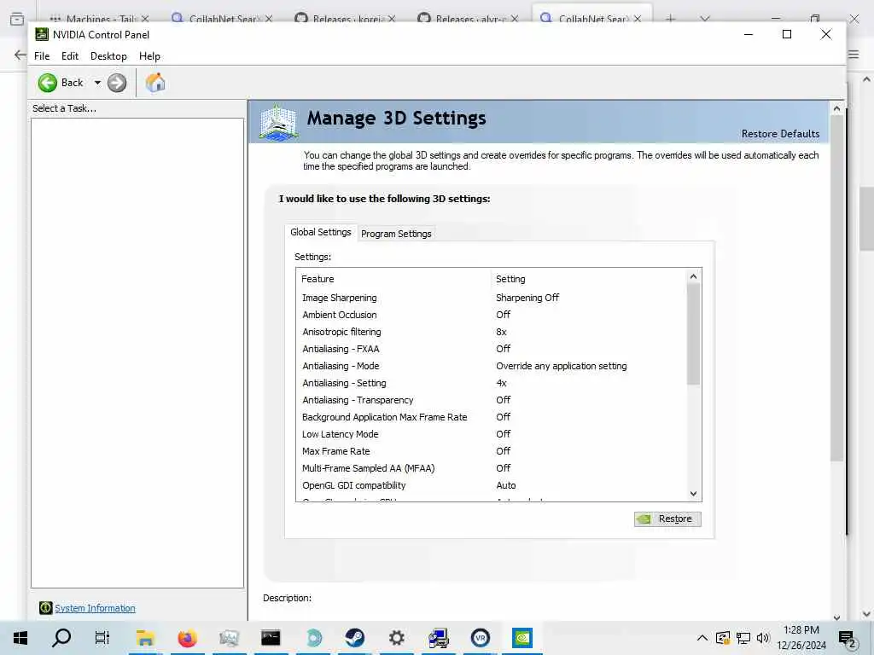Open the File menu
Viewport: 874px width, 655px height.
pyautogui.click(x=42, y=56)
